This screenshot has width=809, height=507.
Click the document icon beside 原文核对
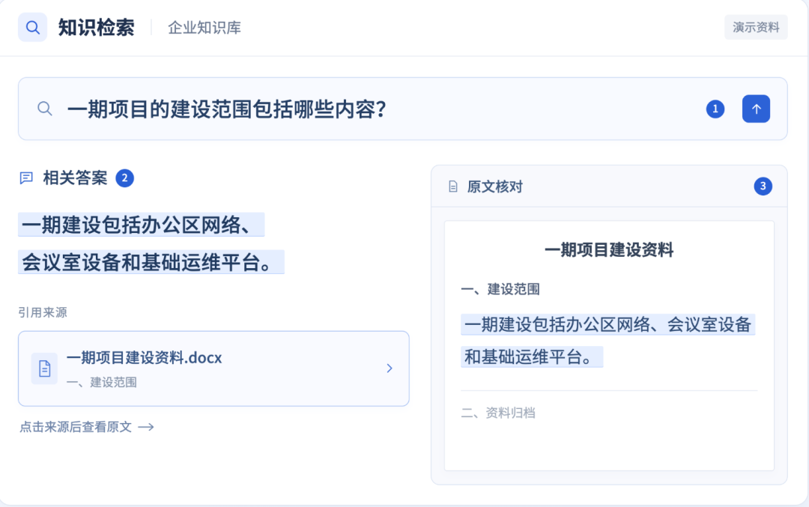tap(453, 186)
